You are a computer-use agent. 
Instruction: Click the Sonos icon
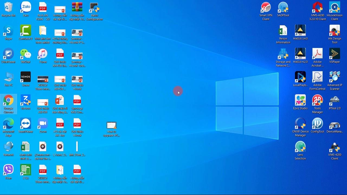[x=26, y=80]
